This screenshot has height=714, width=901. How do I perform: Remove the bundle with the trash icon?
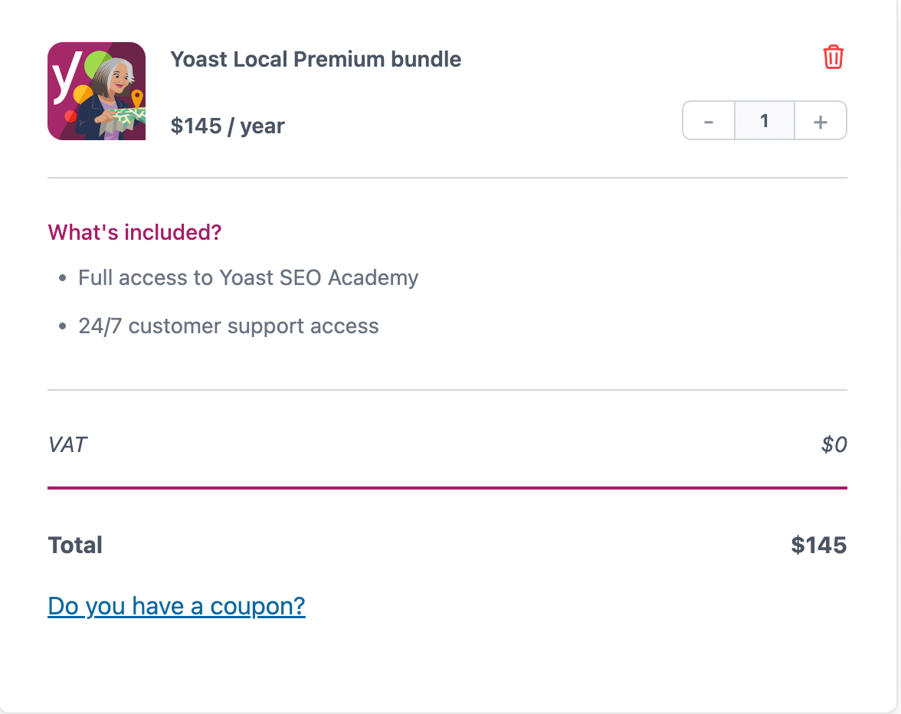point(833,57)
